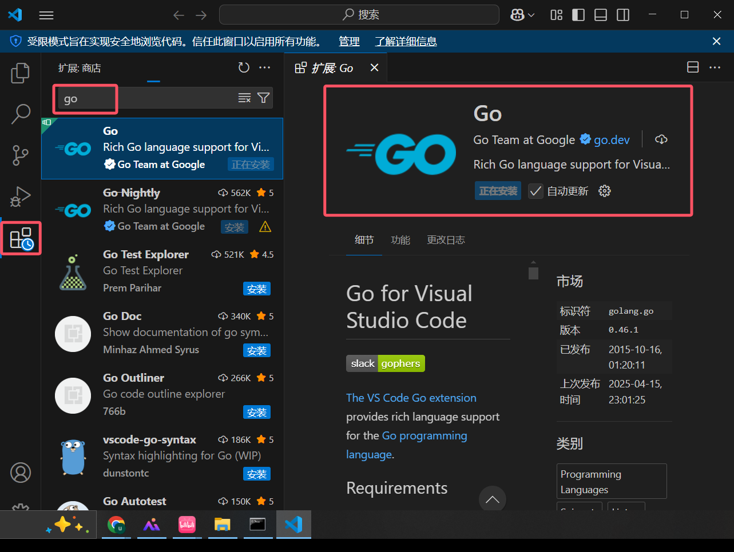Open editor more actions ellipsis
The image size is (734, 552).
tap(715, 67)
